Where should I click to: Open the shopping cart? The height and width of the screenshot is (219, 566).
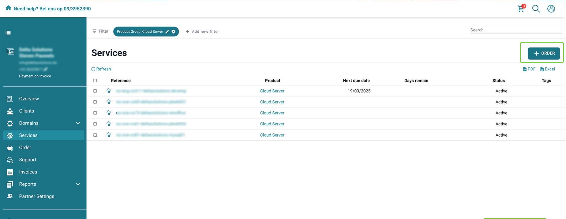[x=521, y=8]
